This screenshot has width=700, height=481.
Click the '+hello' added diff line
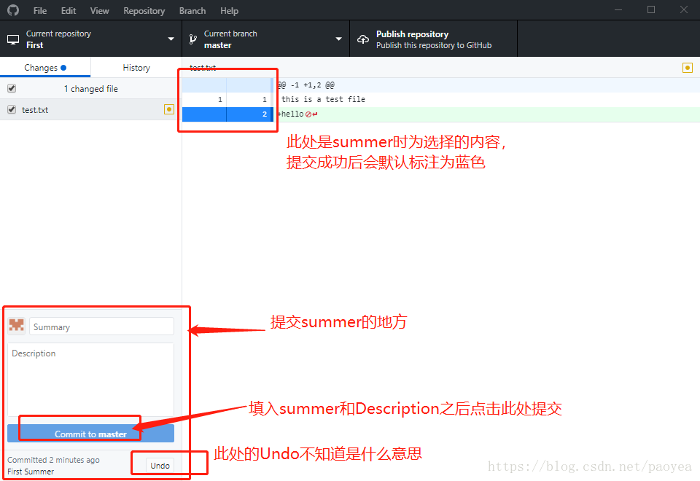coord(291,114)
